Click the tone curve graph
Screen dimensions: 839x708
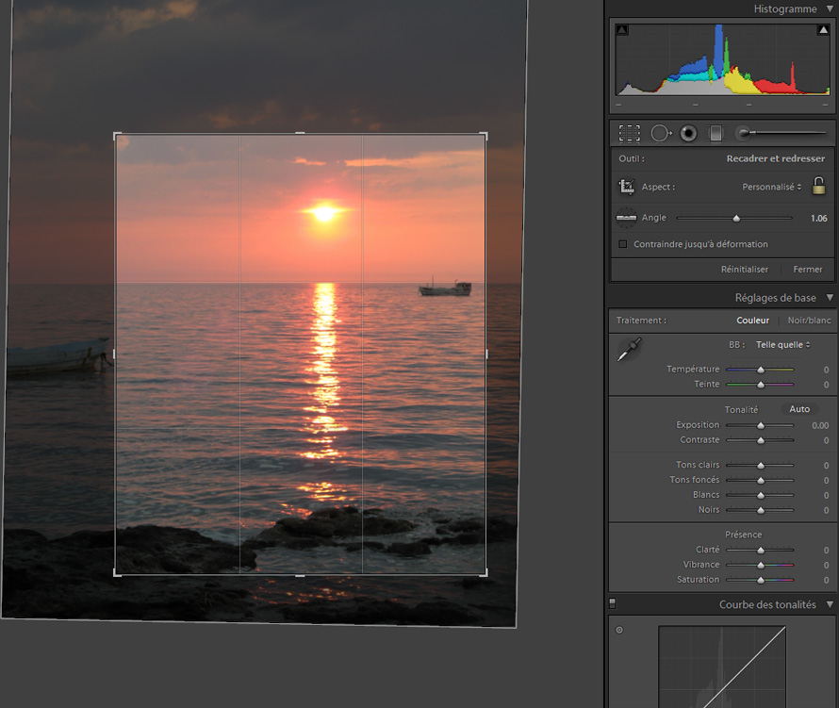722,667
